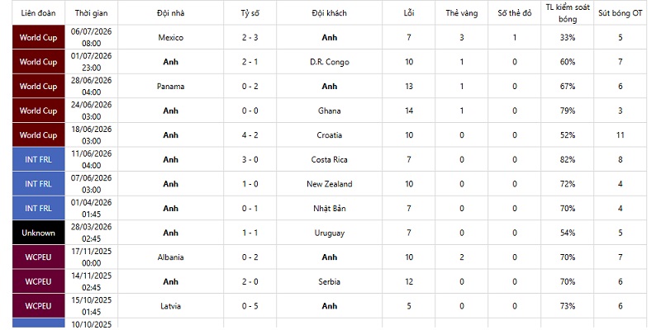661x330 pixels.
Task: Click the Liên đoàn column header
Action: 38,13
